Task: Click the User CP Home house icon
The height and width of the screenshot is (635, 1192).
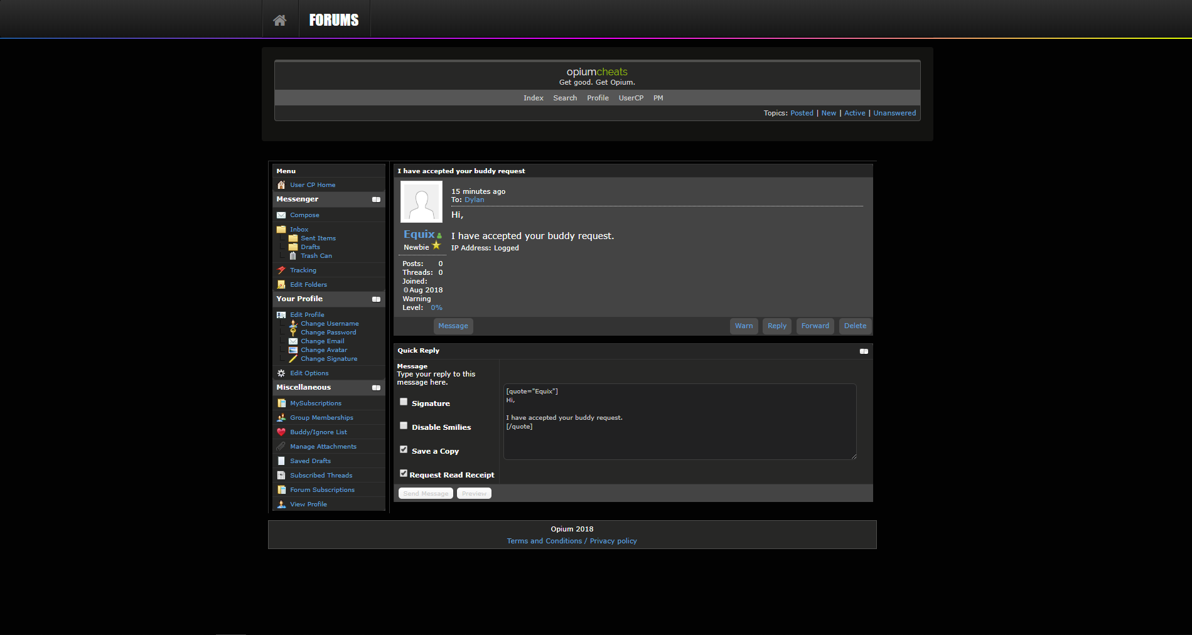Action: 281,185
